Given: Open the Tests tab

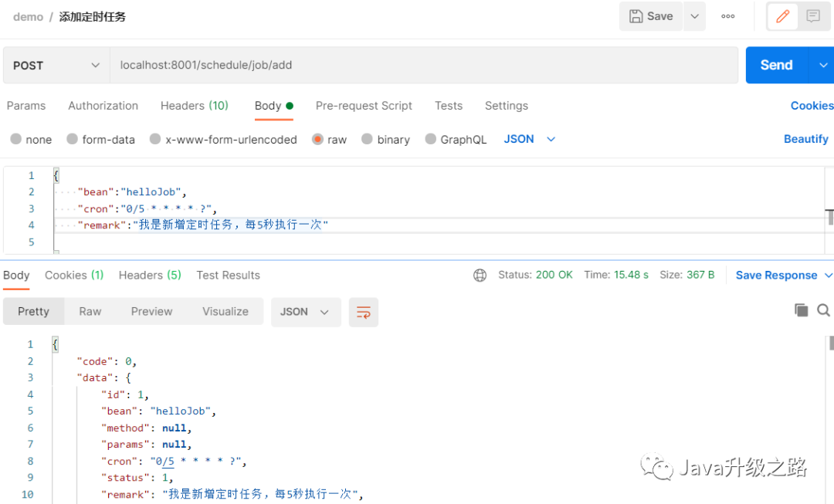Looking at the screenshot, I should [449, 106].
